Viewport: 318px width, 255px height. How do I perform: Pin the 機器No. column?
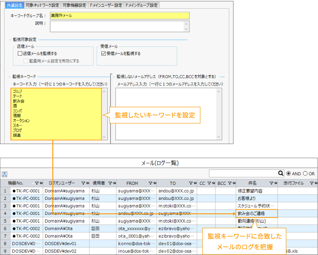click(41, 183)
